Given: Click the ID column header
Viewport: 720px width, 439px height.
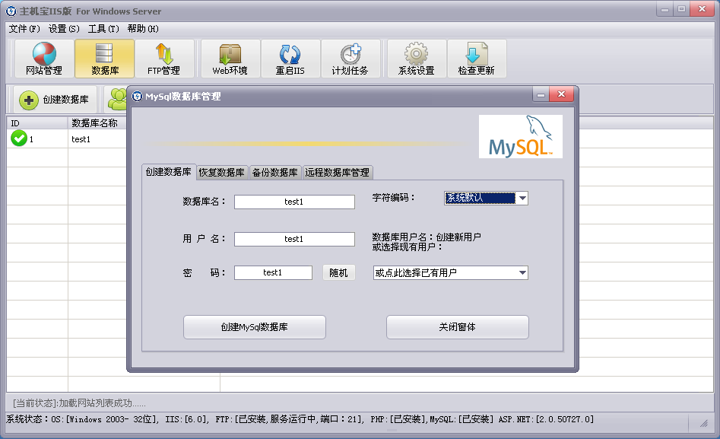Looking at the screenshot, I should tap(37, 123).
